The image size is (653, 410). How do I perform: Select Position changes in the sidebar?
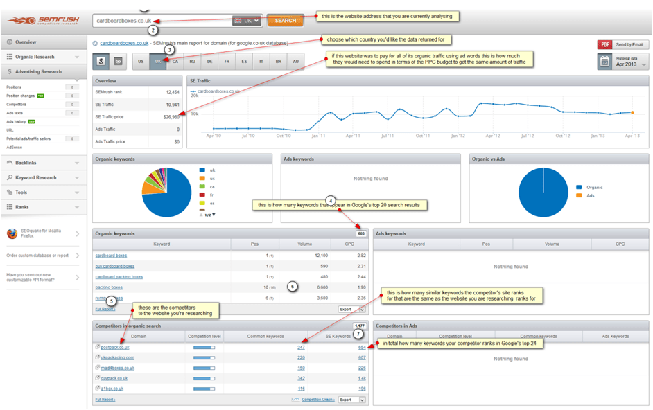pos(20,96)
